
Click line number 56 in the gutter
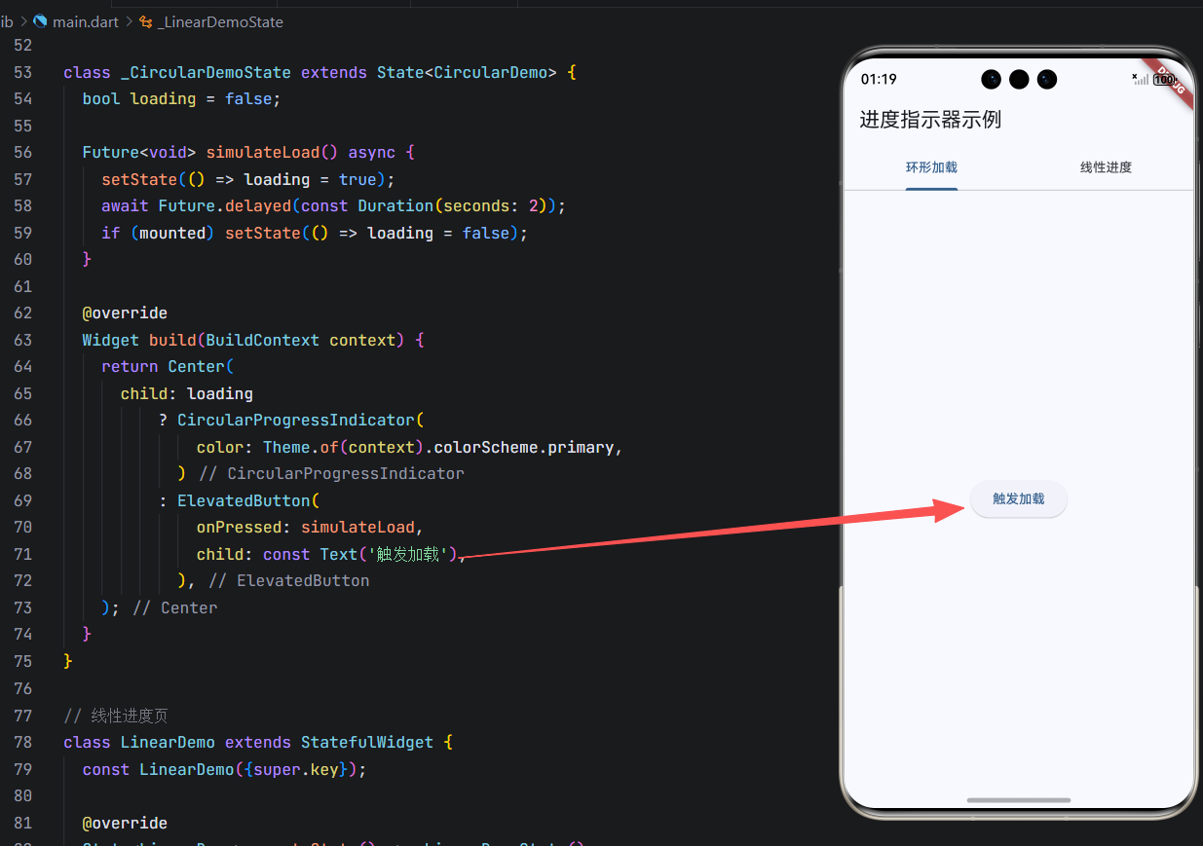click(x=22, y=153)
